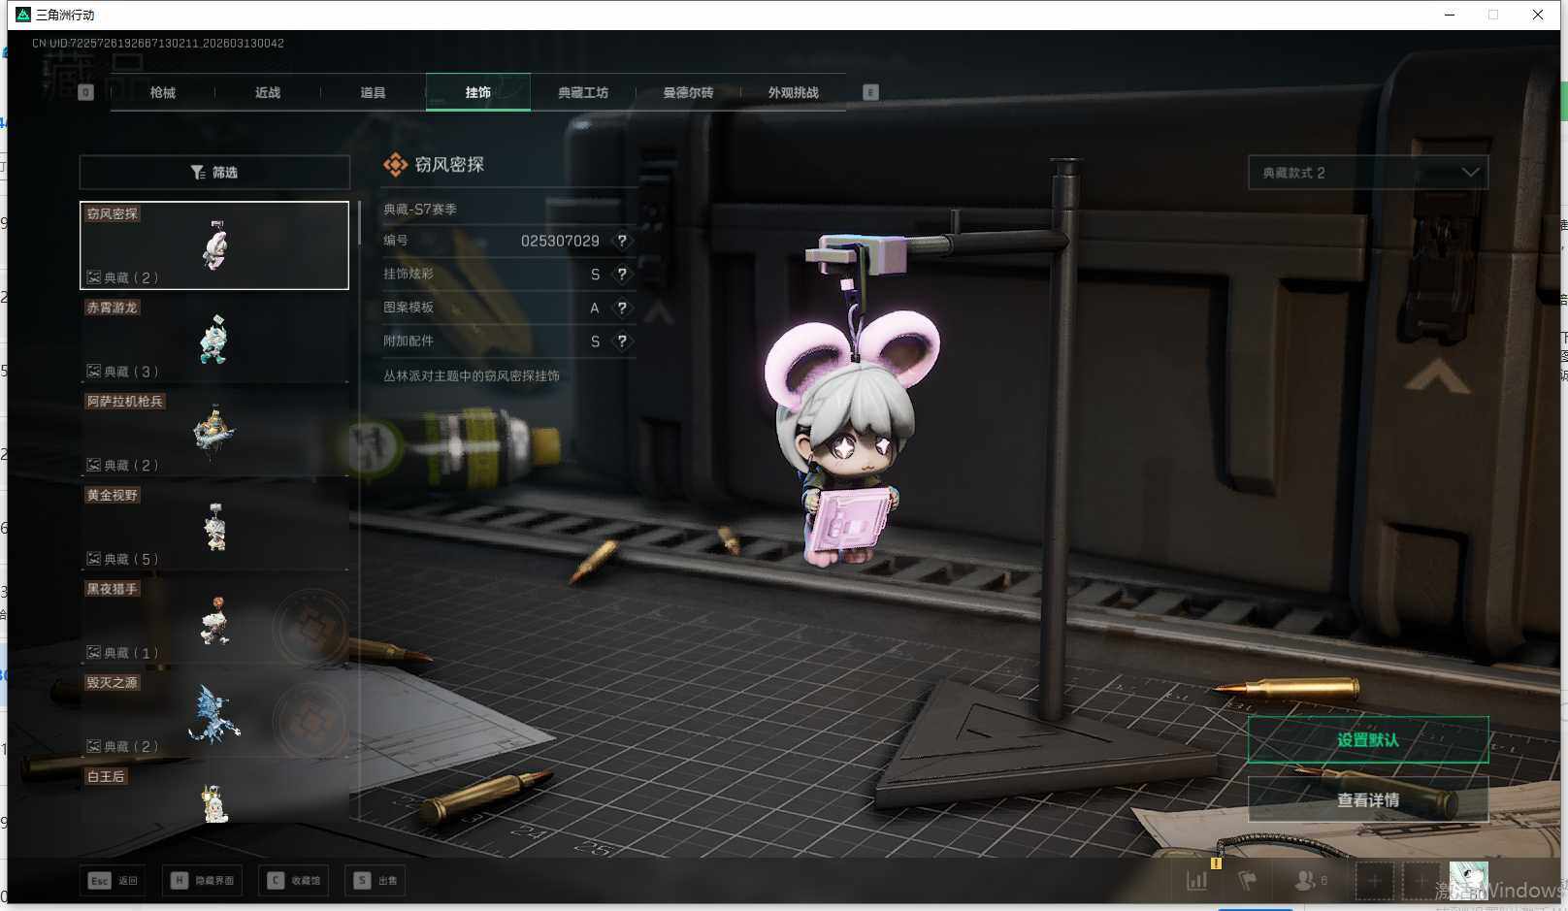1568x911 pixels.
Task: Open the 外观挑战 tab
Action: point(794,93)
